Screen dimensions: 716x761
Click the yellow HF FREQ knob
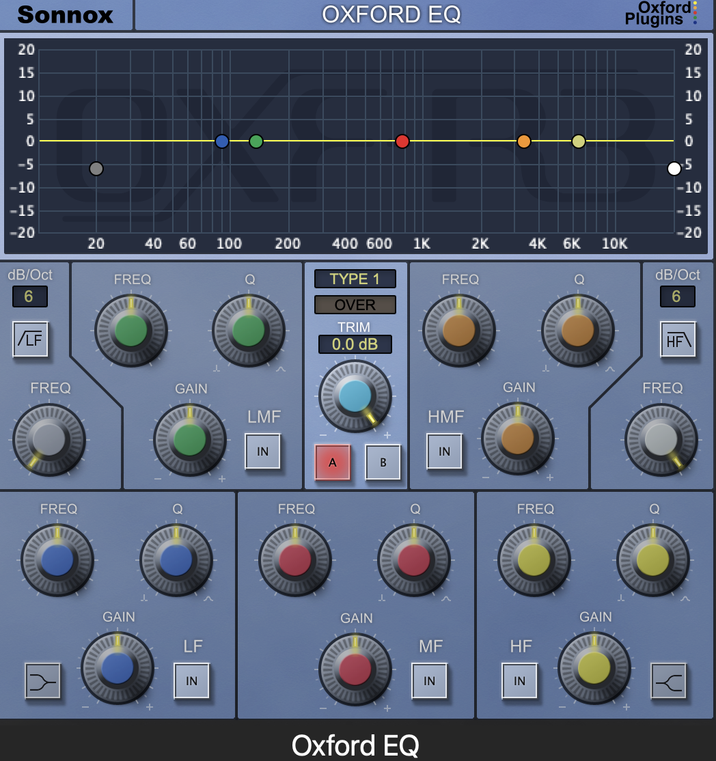click(x=534, y=560)
